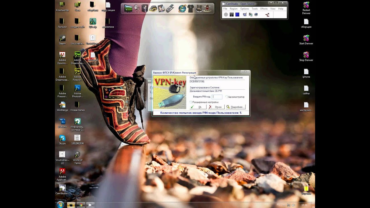Click the CamStudio Pause button
Image resolution: width=370 pixels, height=208 pixels.
tap(232, 14)
